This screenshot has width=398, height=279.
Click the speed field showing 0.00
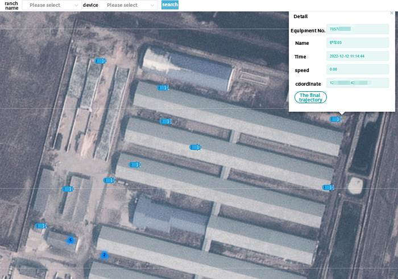(358, 70)
